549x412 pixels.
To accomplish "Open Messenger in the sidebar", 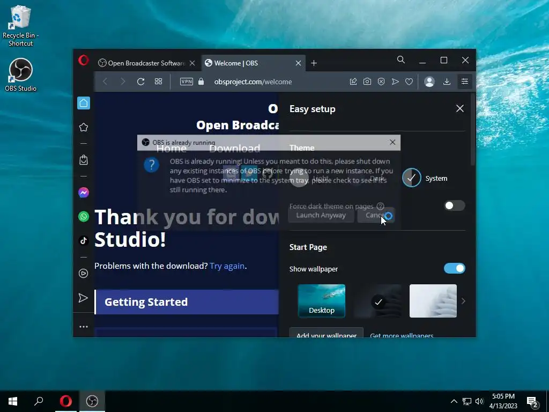I will click(x=84, y=193).
